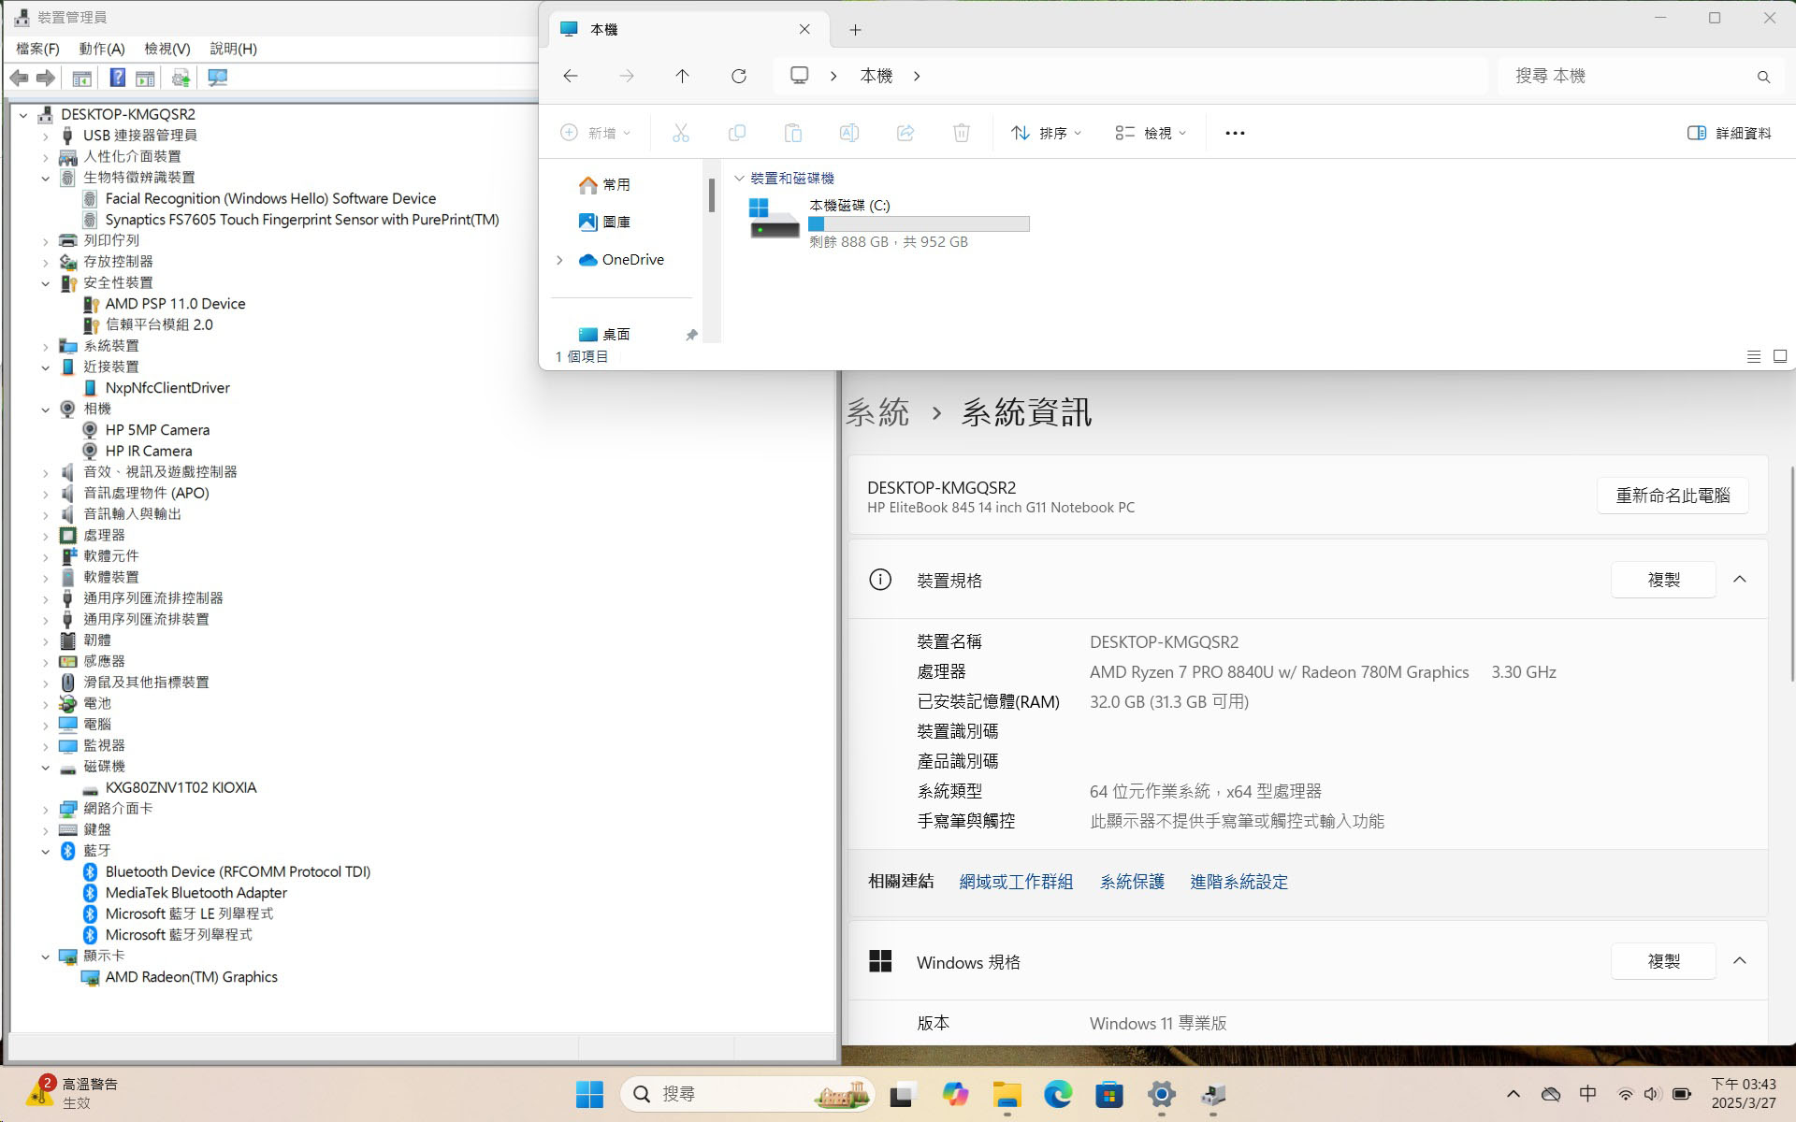Click Device Manager back arrow toolbar icon
1796x1122 pixels.
click(19, 79)
